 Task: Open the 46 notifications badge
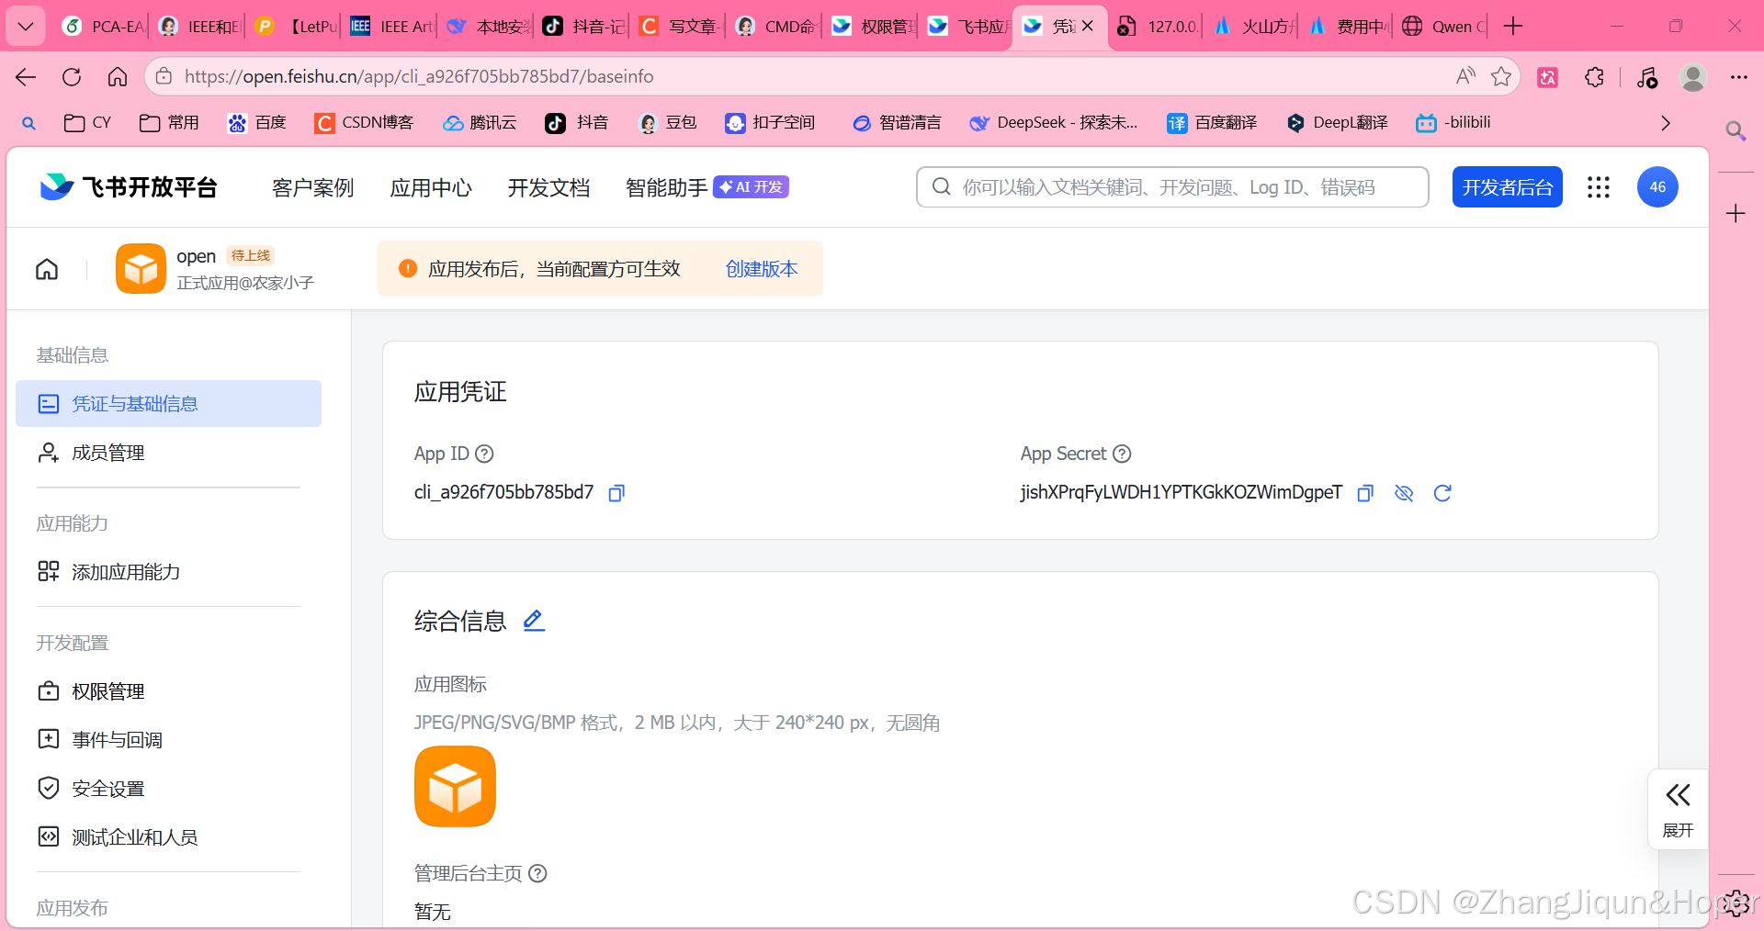coord(1657,186)
